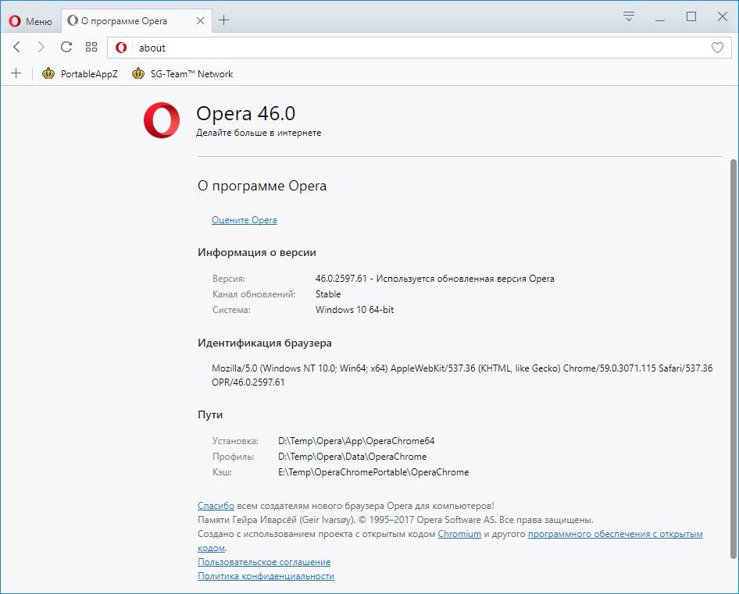Screen dimensions: 739x594
Task: Click cache path E:\Temp\OperaChromePortable\OperaChrome
Action: [373, 472]
